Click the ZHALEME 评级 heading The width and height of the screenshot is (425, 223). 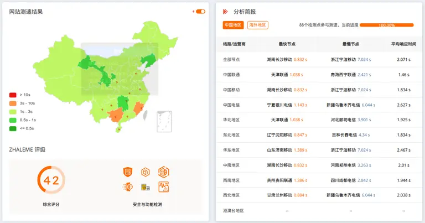pyautogui.click(x=27, y=149)
